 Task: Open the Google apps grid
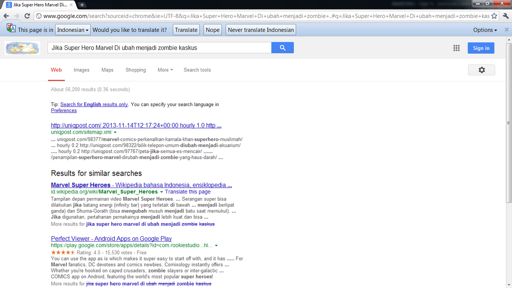(456, 48)
